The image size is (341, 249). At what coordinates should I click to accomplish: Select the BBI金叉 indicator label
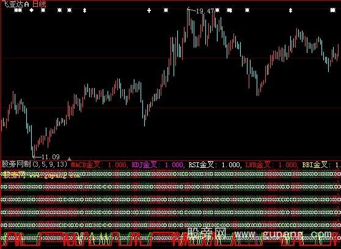pos(315,165)
